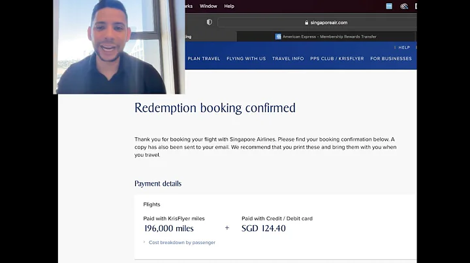Screen dimensions: 470x263
Task: Click the American Express tab favicon
Action: click(278, 36)
